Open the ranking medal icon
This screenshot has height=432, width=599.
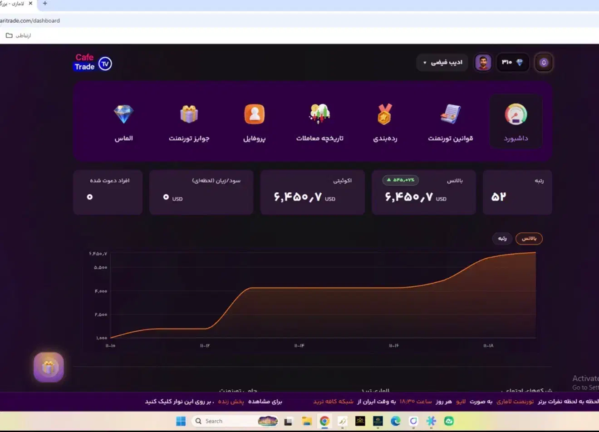(385, 114)
